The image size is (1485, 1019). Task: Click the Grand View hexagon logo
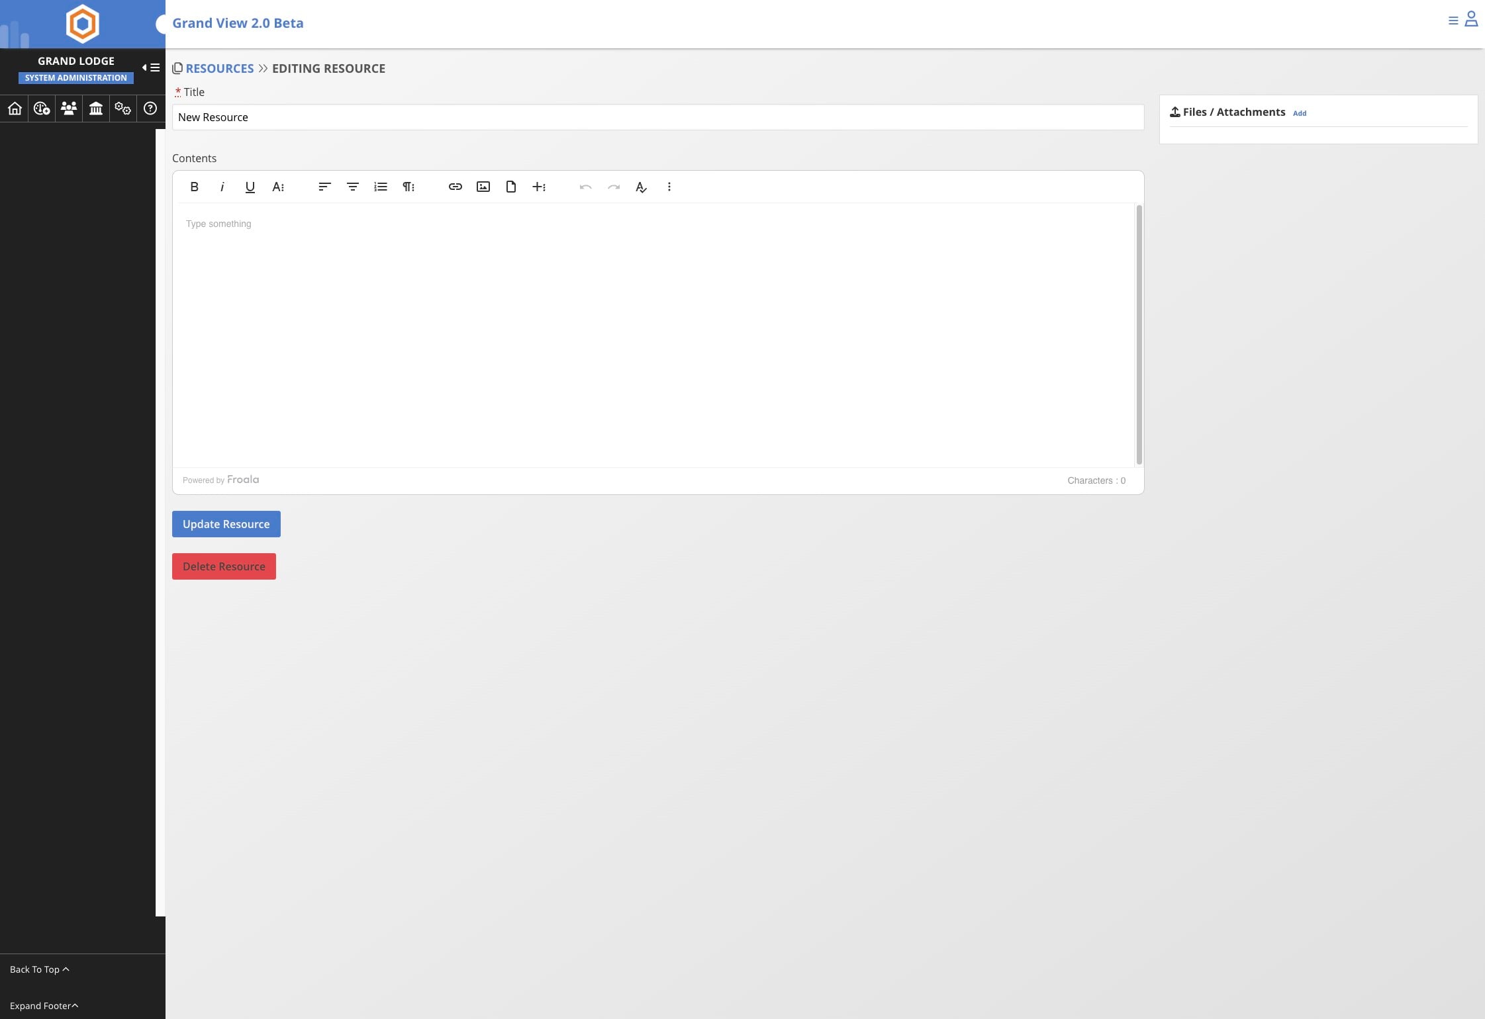[x=83, y=24]
